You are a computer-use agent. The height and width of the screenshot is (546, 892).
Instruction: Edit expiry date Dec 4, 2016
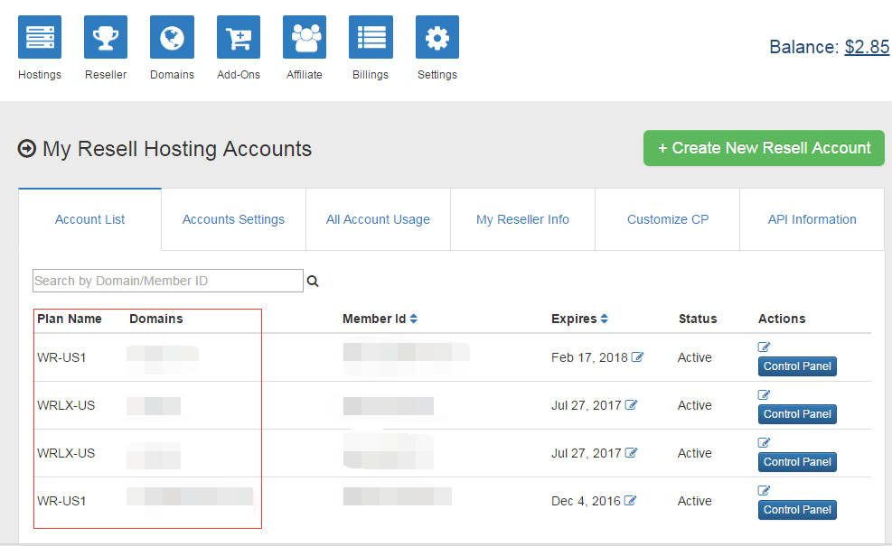click(630, 501)
